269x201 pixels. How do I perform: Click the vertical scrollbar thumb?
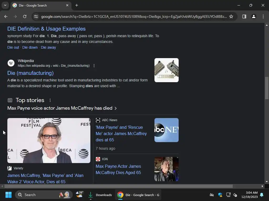tap(267, 88)
